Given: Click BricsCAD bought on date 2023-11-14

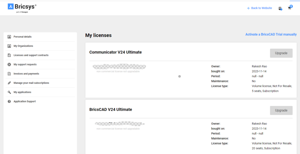Looking at the screenshot, I should click(x=259, y=128).
